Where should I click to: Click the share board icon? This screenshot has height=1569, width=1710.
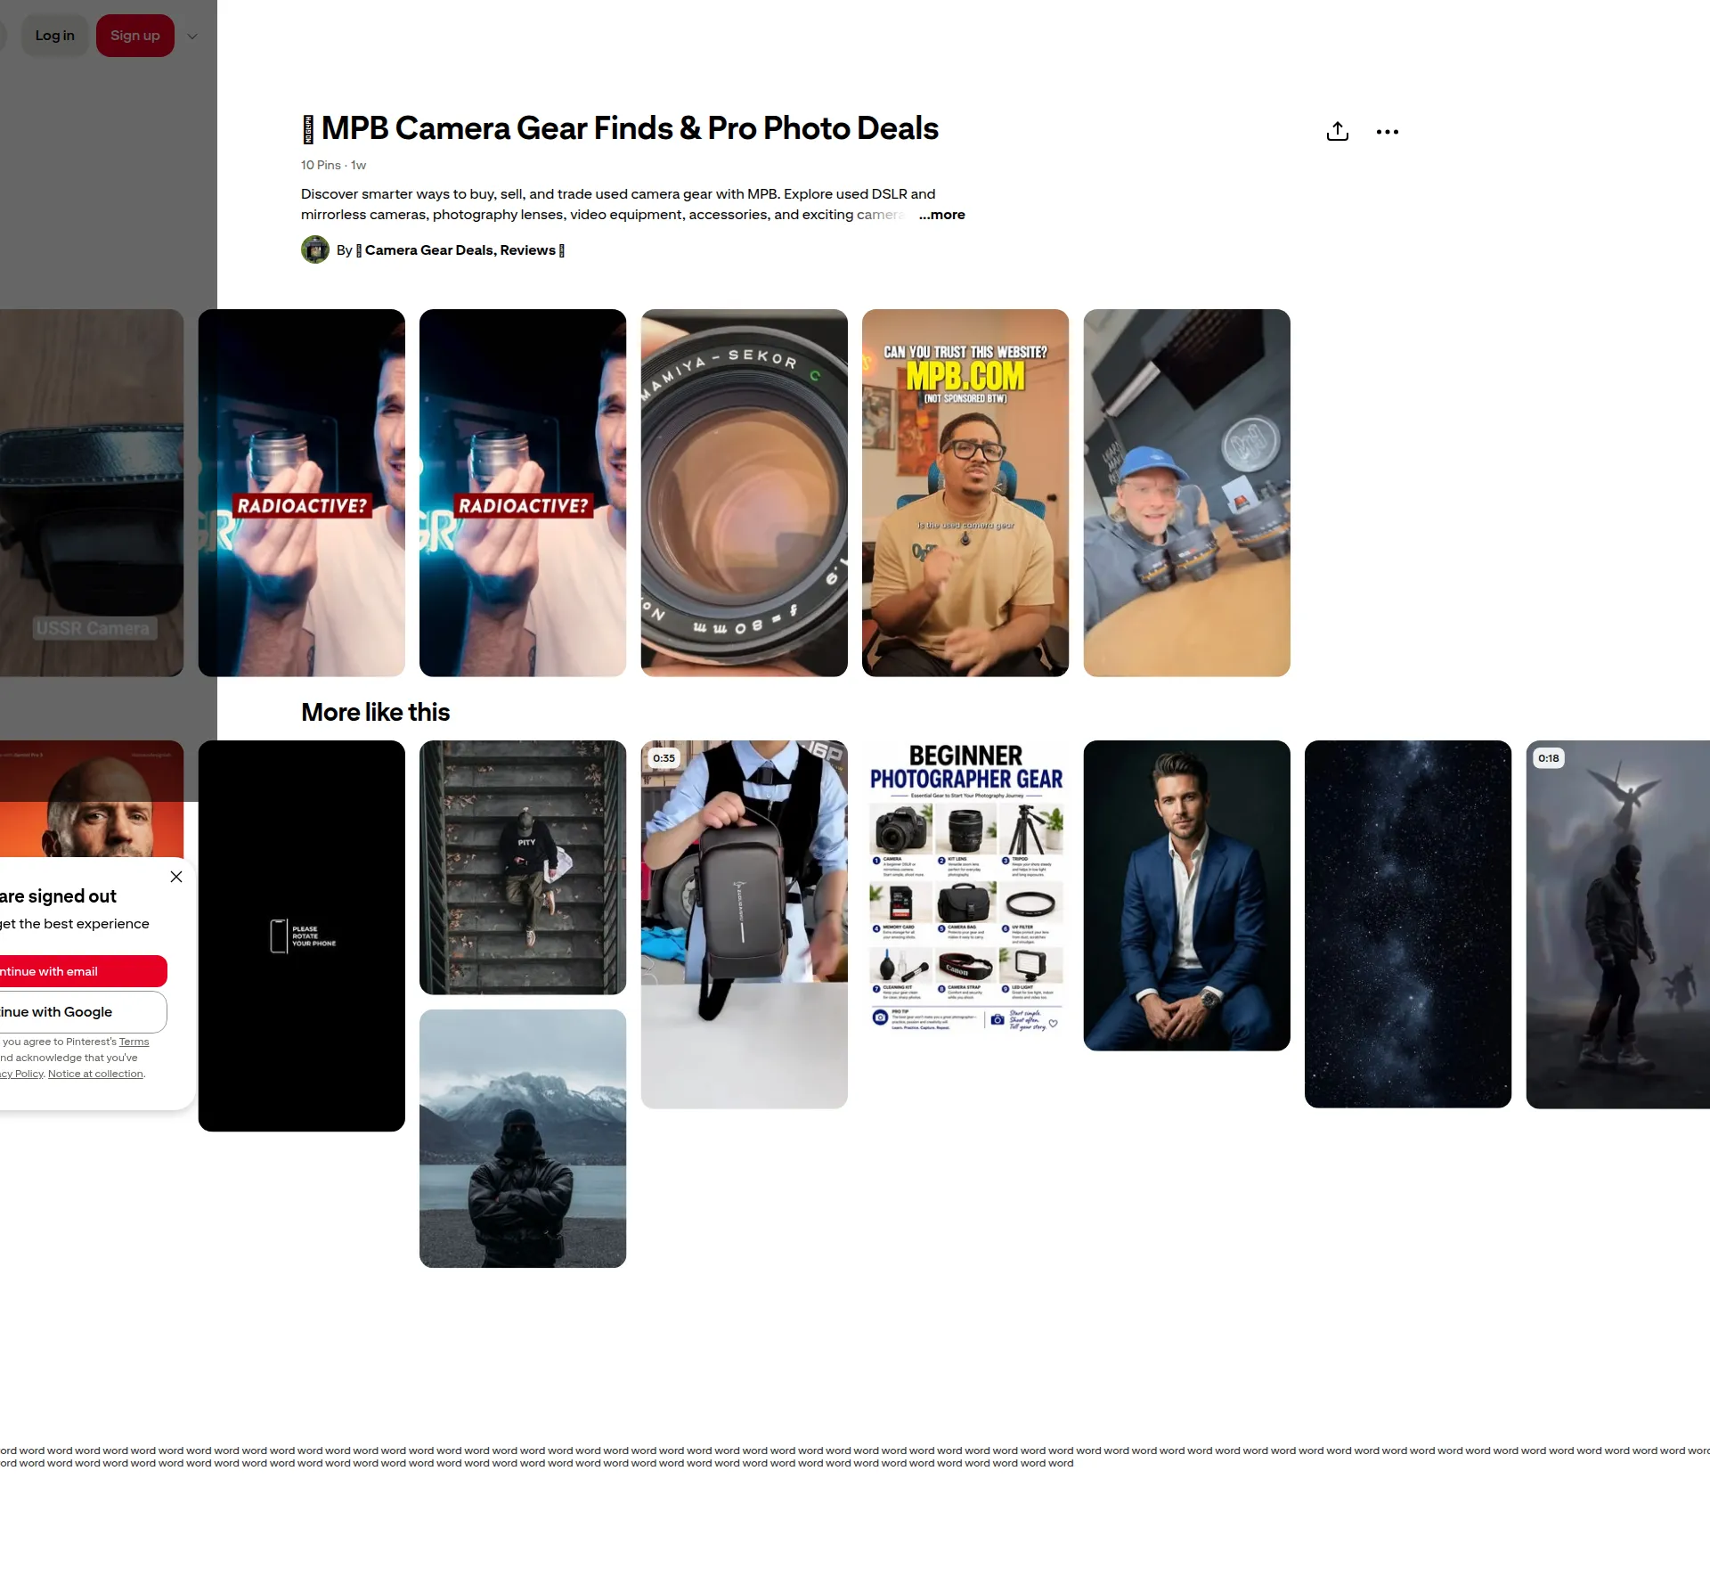[1337, 132]
